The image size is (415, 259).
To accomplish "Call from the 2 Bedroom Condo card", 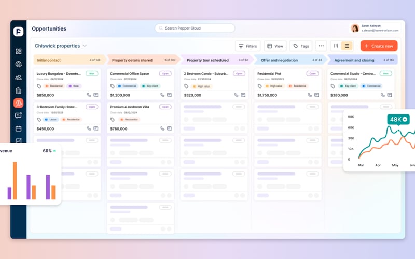I will coord(236,95).
